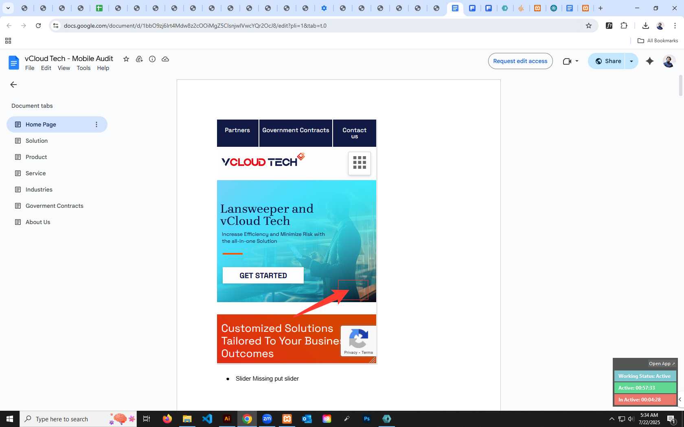Open Share options dropdown arrow
Image resolution: width=684 pixels, height=427 pixels.
pos(631,61)
